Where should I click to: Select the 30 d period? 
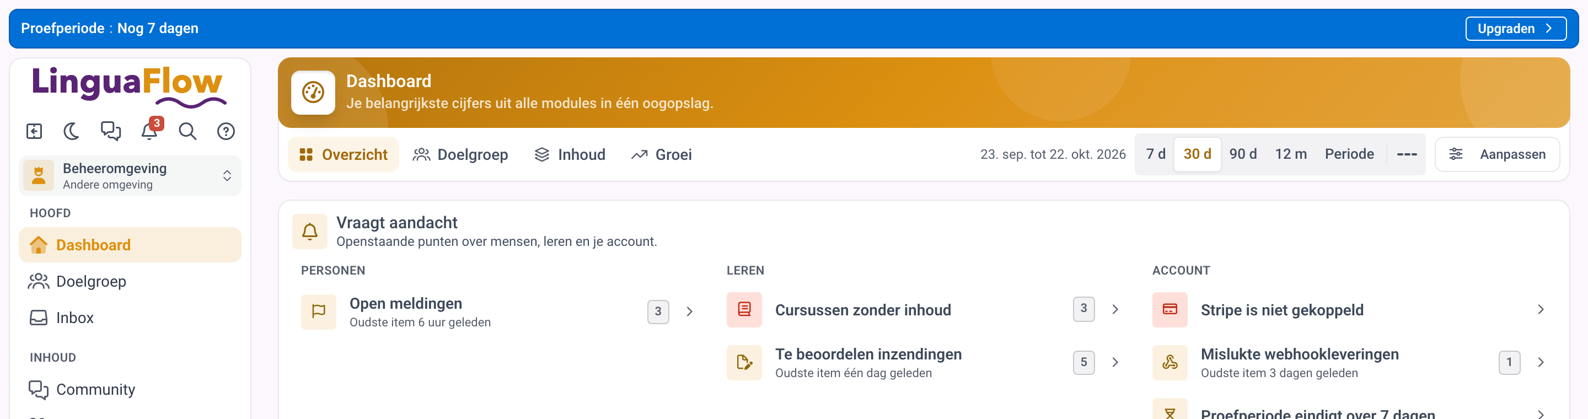[1197, 155]
